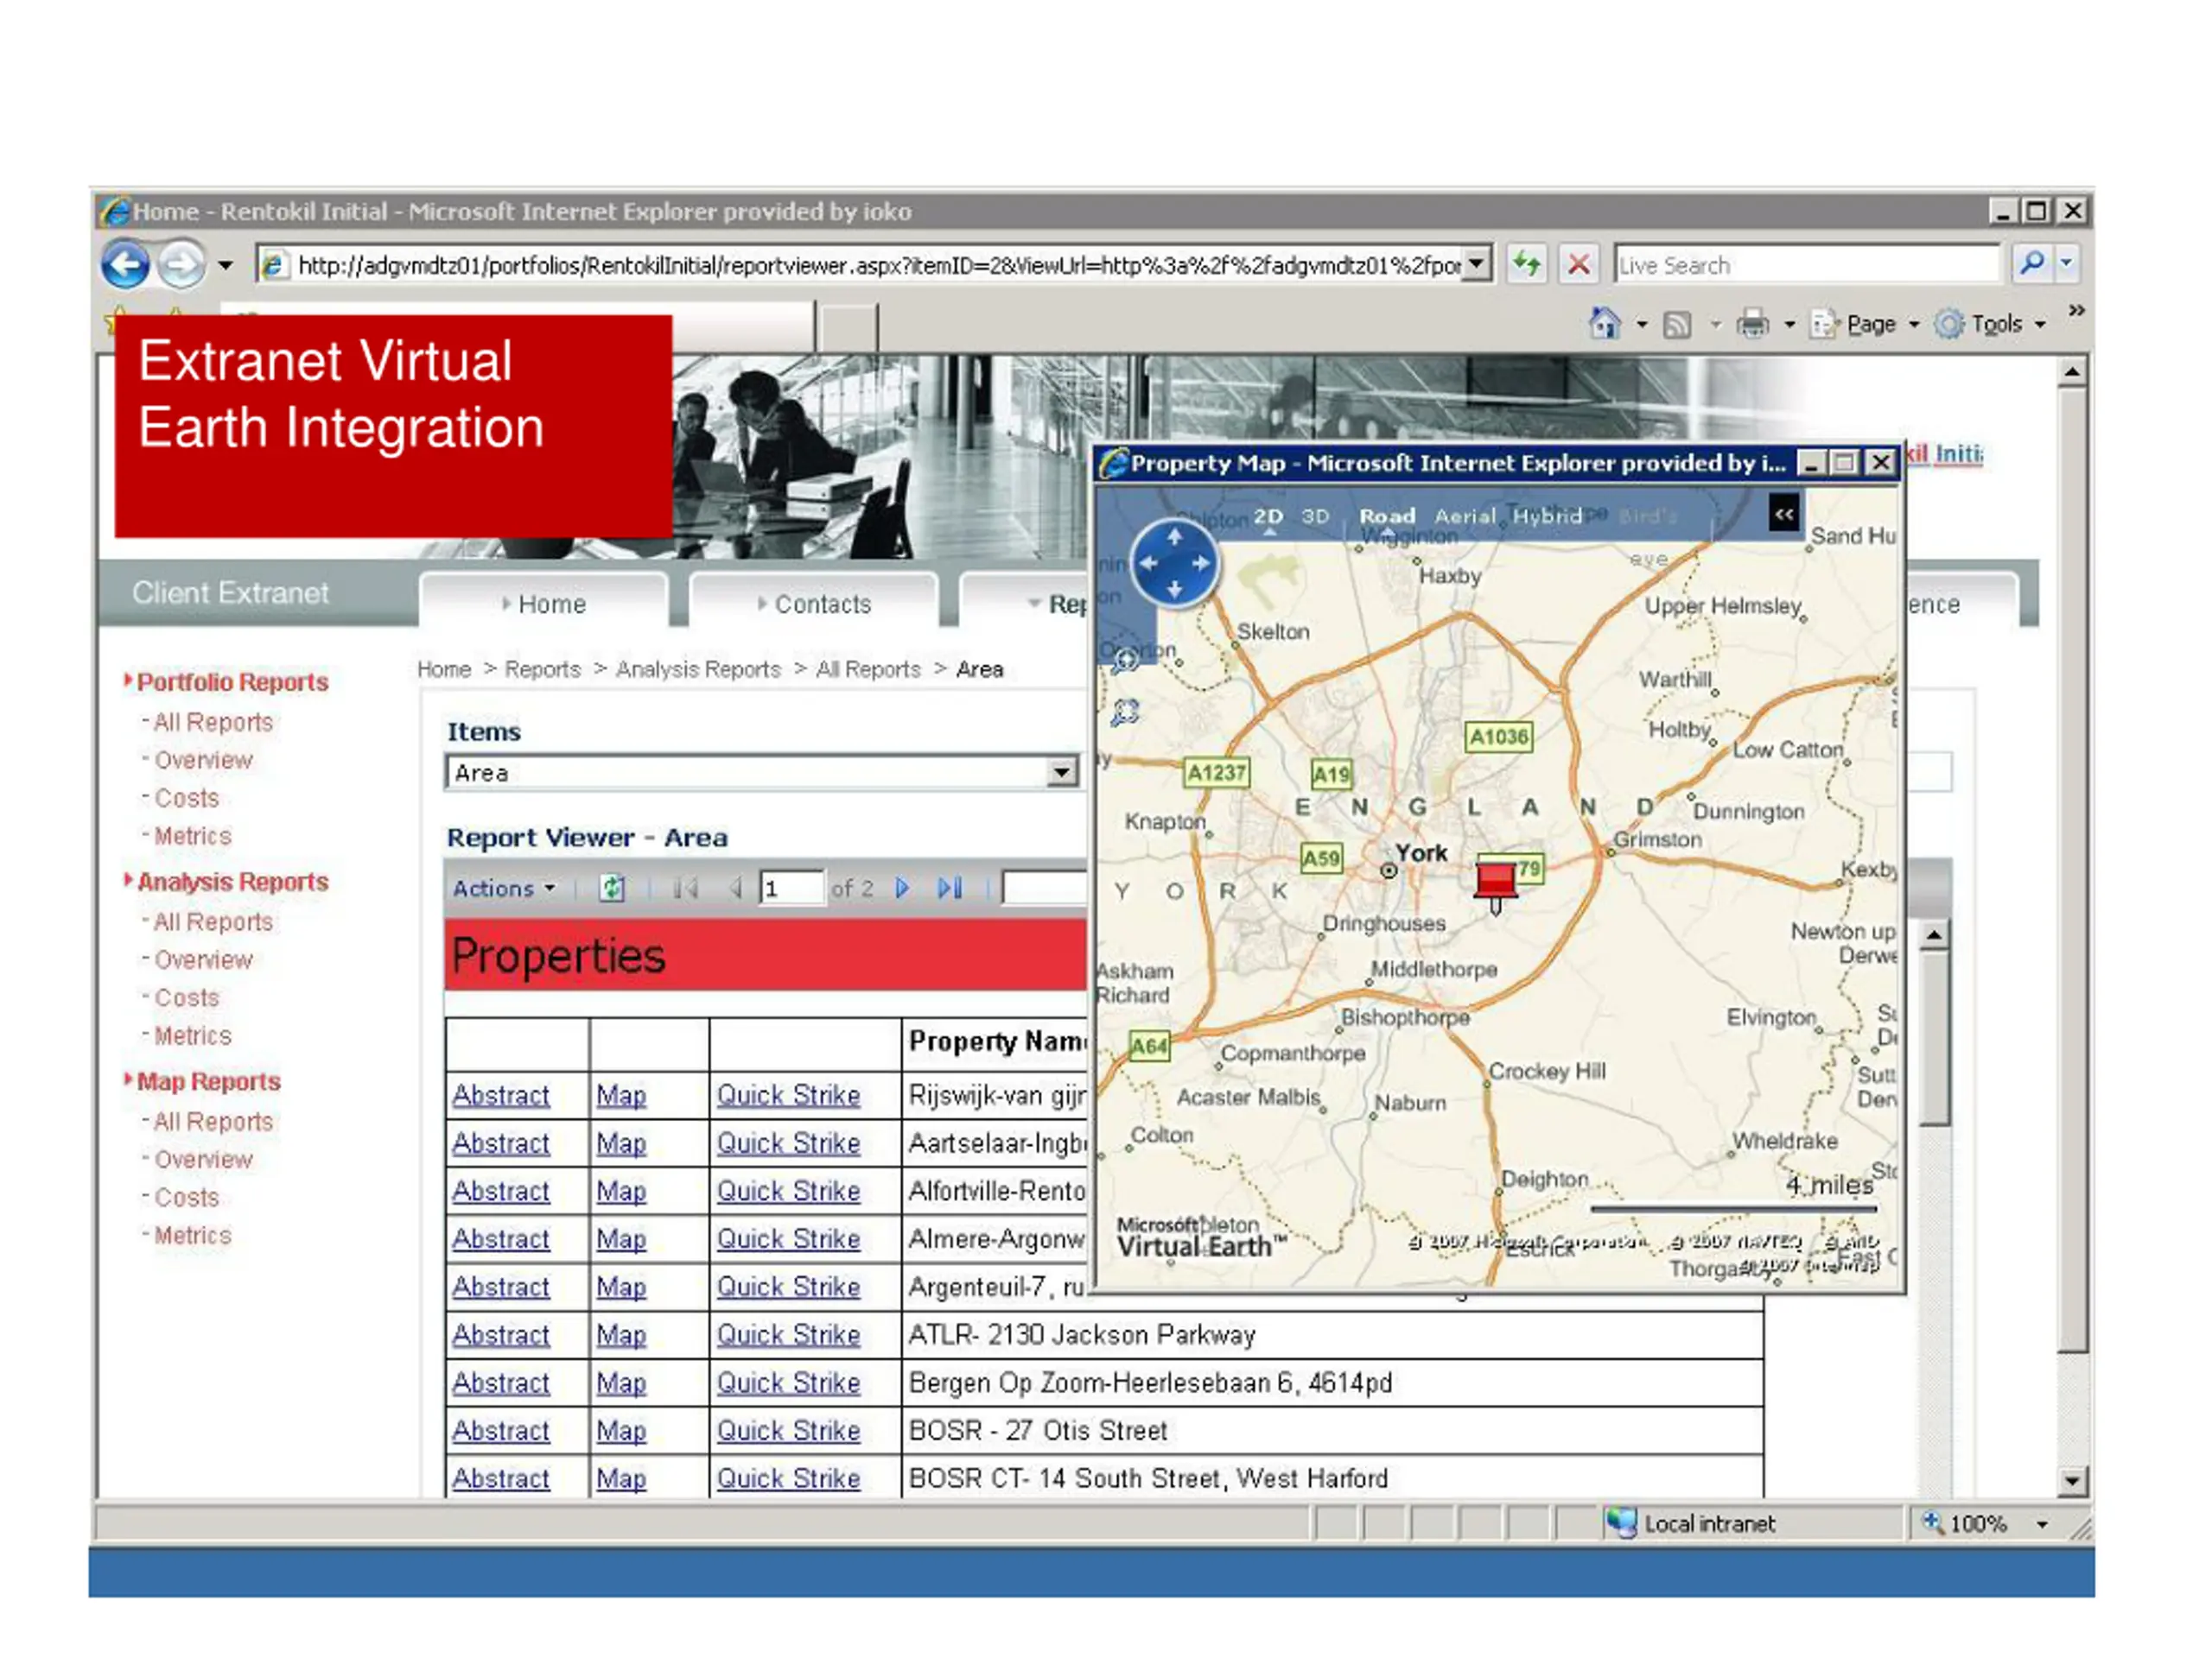Open Map link for Almere-Argonw row
This screenshot has width=2212, height=1658.
coord(621,1239)
